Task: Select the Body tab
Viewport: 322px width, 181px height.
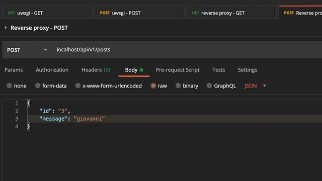Action: click(134, 70)
